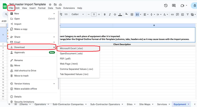Click the insert link icon
197x107 pixels.
tap(172, 14)
